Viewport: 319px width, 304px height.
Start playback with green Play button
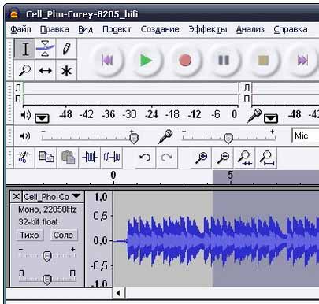146,61
